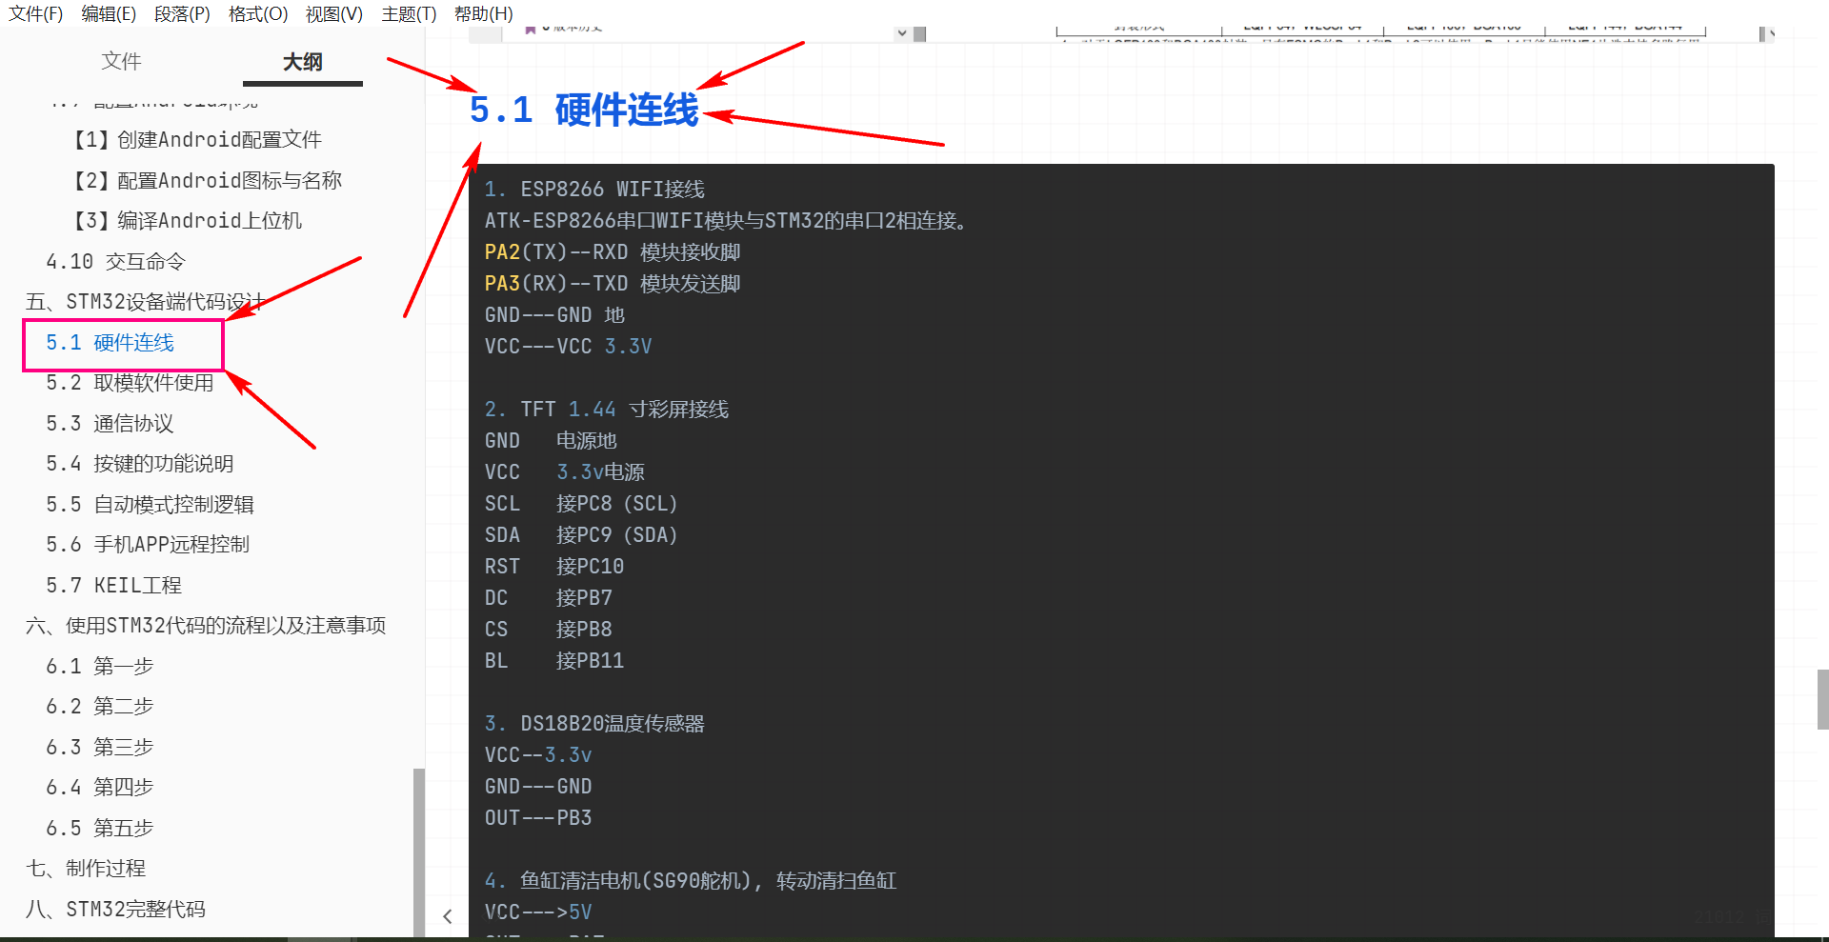The image size is (1829, 942).
Task: Select outline entry 5.4 按键的功能说明
Action: (x=140, y=464)
